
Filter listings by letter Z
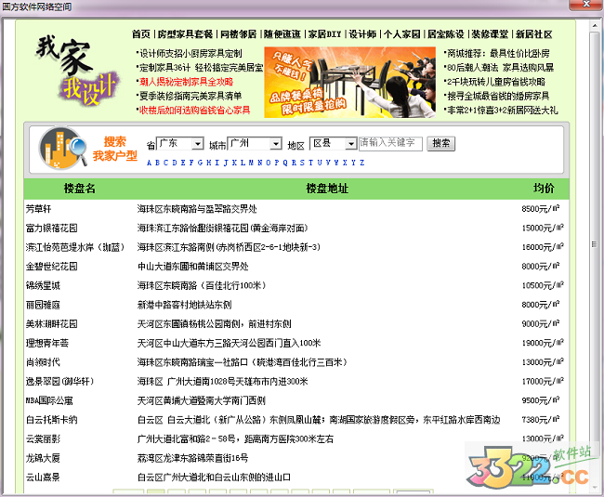coord(361,163)
